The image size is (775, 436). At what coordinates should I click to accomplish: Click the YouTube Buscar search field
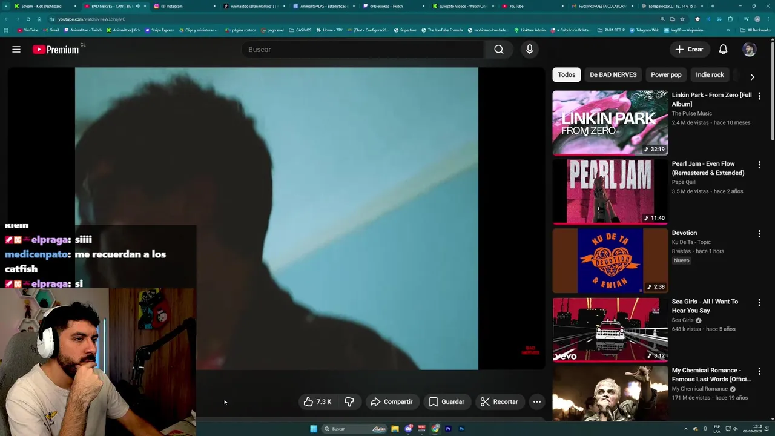[362, 50]
